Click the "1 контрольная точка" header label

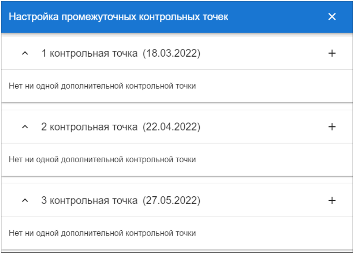[x=89, y=54]
